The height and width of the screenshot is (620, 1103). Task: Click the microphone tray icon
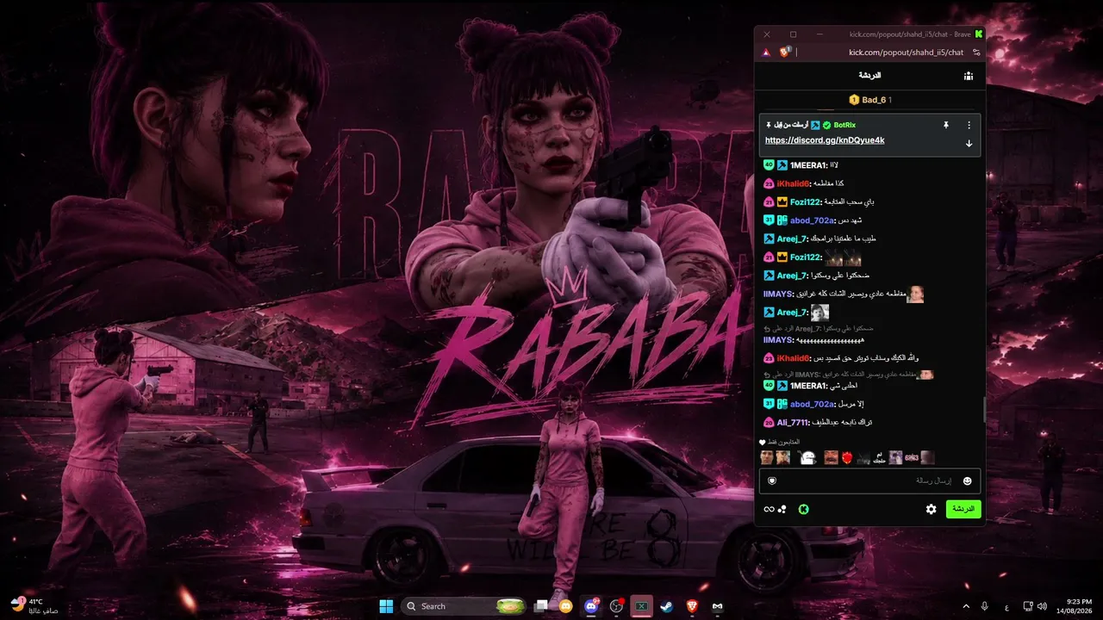coord(985,606)
